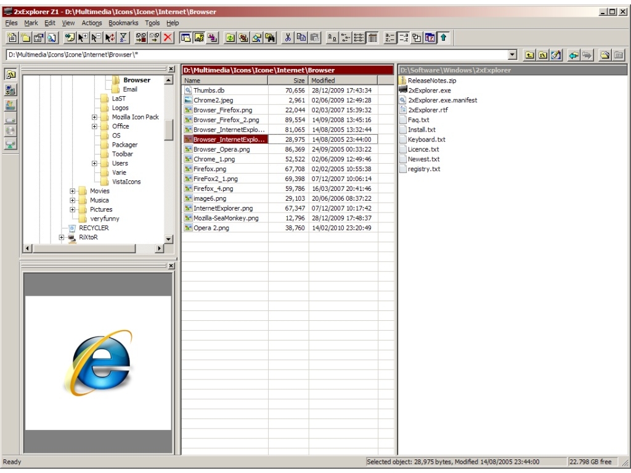Image resolution: width=631 pixels, height=473 pixels.
Task: Click the filter funnel toolbar icon
Action: coord(123,38)
